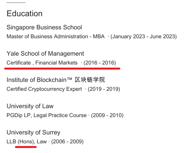This screenshot has height=153, width=185.
Task: Click the Education section heading
Action: 25,14
